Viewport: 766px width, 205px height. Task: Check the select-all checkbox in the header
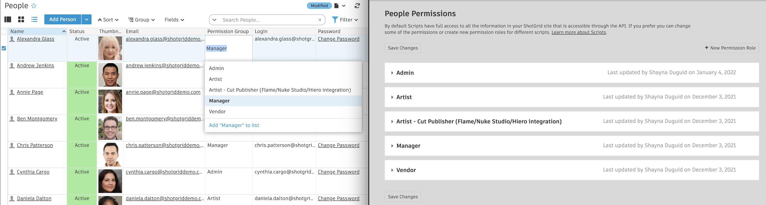coord(4,31)
